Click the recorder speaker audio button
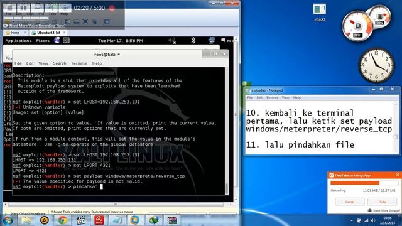 click(51, 8)
